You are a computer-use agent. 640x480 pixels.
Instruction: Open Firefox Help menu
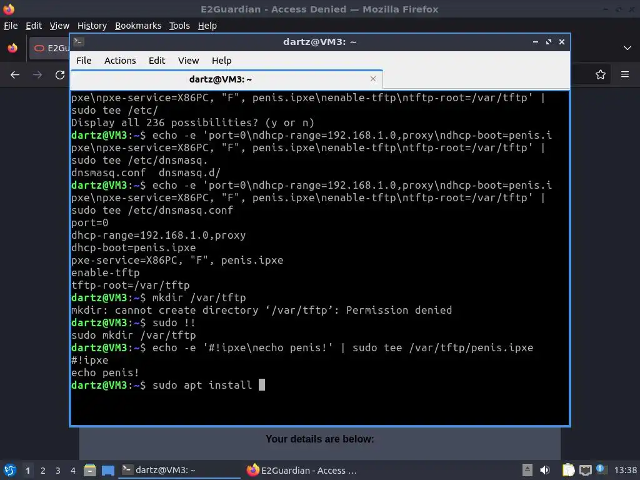tap(207, 26)
